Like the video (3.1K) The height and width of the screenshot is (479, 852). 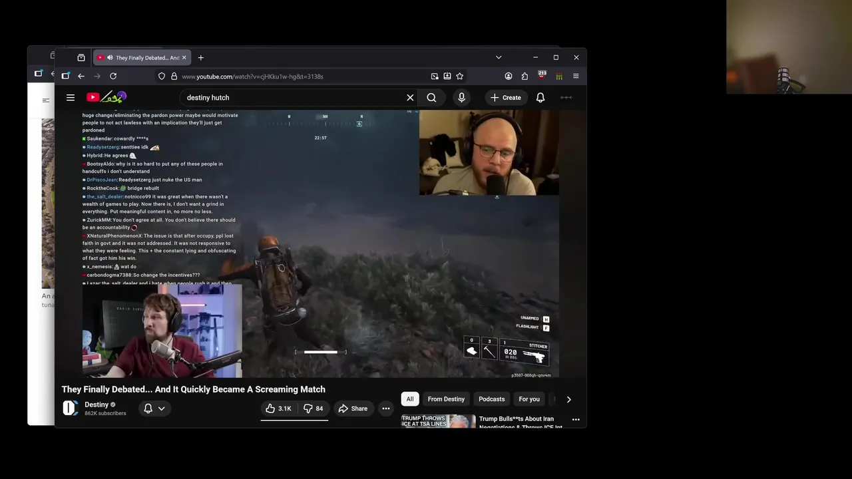278,408
